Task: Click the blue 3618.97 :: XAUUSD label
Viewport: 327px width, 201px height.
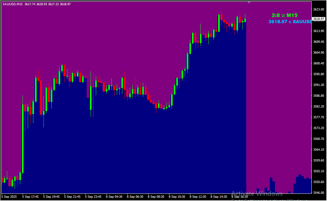Action: pos(290,22)
